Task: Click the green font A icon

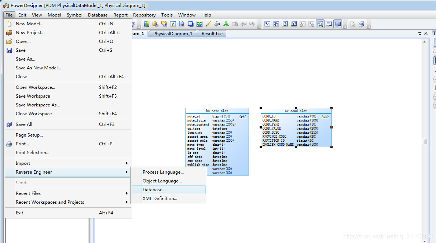Action: [x=226, y=24]
